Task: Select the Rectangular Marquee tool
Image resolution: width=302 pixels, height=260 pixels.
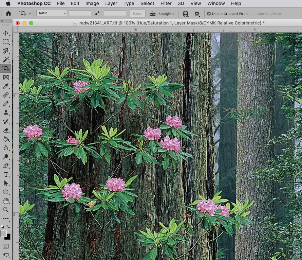Action: (x=5, y=42)
